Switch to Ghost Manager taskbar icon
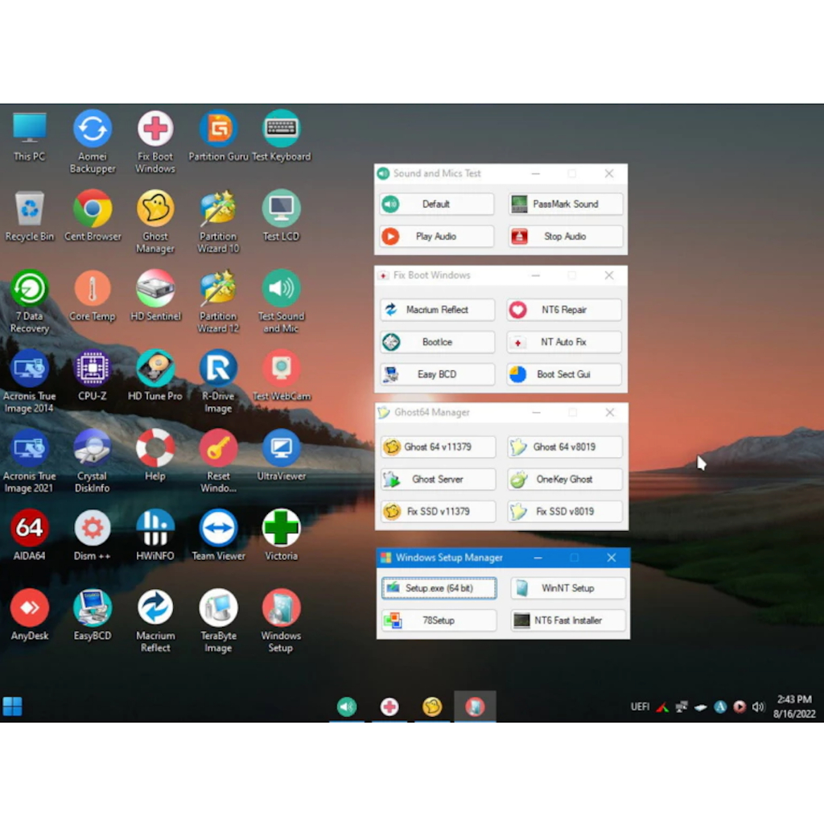This screenshot has width=824, height=824. point(432,707)
